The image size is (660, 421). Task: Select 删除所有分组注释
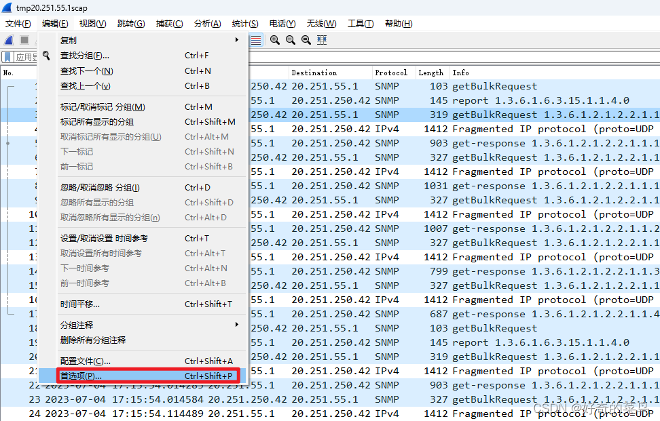click(x=143, y=340)
